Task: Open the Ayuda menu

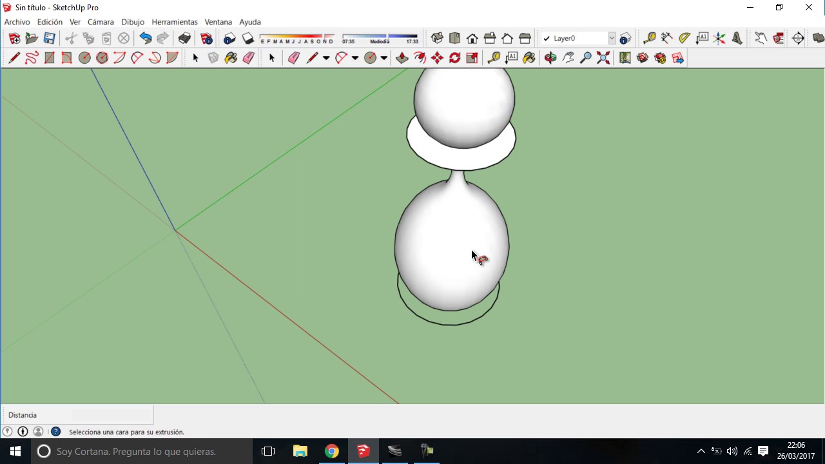Action: point(250,22)
